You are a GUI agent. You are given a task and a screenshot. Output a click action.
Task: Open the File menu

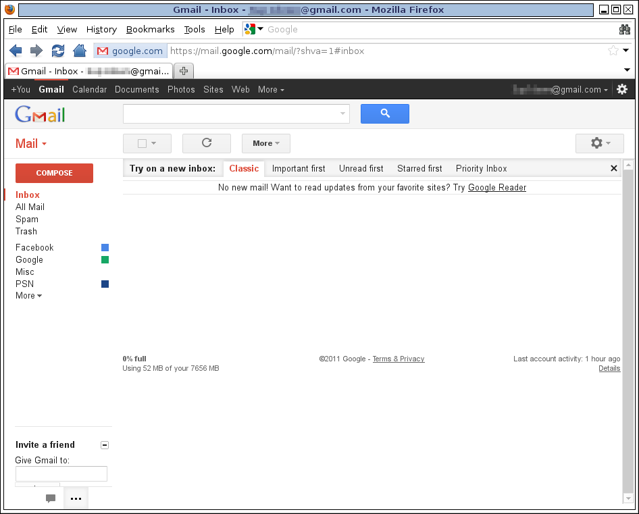coord(15,29)
